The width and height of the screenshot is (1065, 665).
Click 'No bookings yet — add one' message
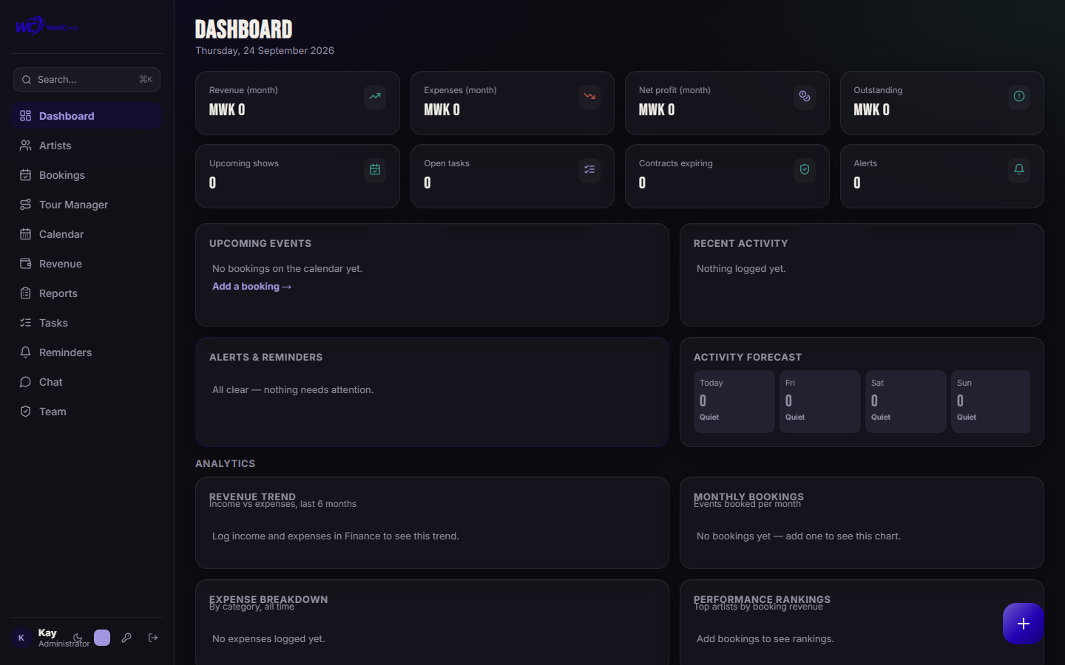799,536
